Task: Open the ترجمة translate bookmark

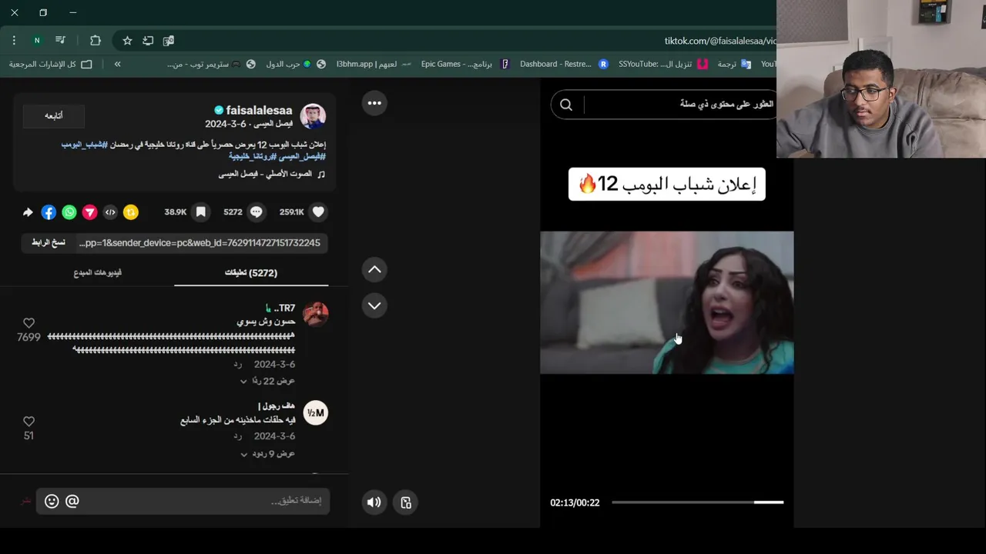Action: (x=733, y=64)
